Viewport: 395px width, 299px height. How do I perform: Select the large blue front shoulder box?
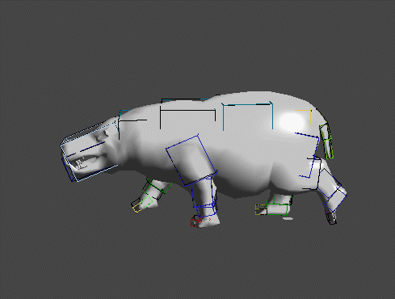191,160
